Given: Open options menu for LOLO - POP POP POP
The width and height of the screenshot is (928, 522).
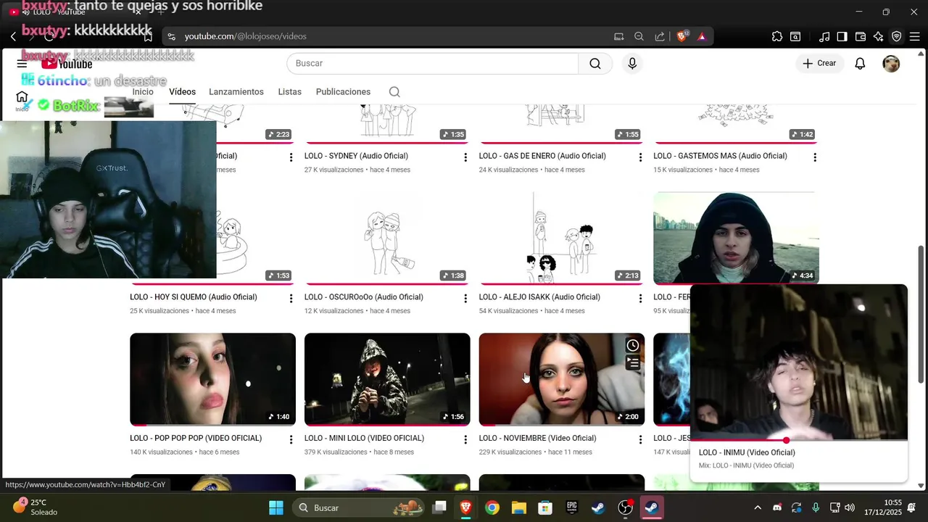Looking at the screenshot, I should 291,440.
